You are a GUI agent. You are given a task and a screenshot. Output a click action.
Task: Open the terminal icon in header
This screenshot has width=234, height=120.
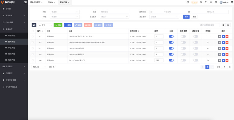[x=211, y=2]
